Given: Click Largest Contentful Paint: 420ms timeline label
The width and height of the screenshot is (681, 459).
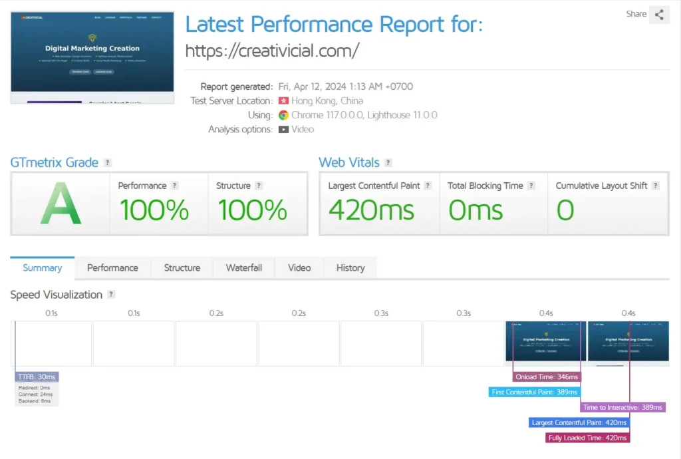Looking at the screenshot, I should pos(579,422).
